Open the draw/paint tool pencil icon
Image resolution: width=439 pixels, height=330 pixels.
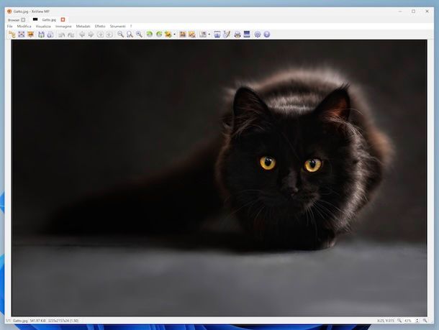(227, 35)
